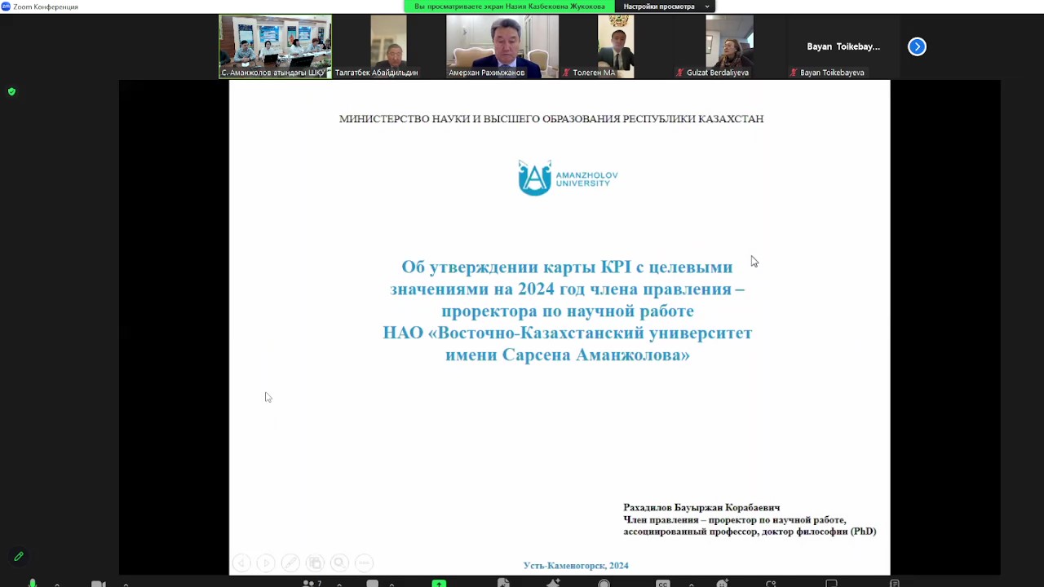Click the green Share Screen icon
Screen dimensions: 1044x587
pos(439,584)
